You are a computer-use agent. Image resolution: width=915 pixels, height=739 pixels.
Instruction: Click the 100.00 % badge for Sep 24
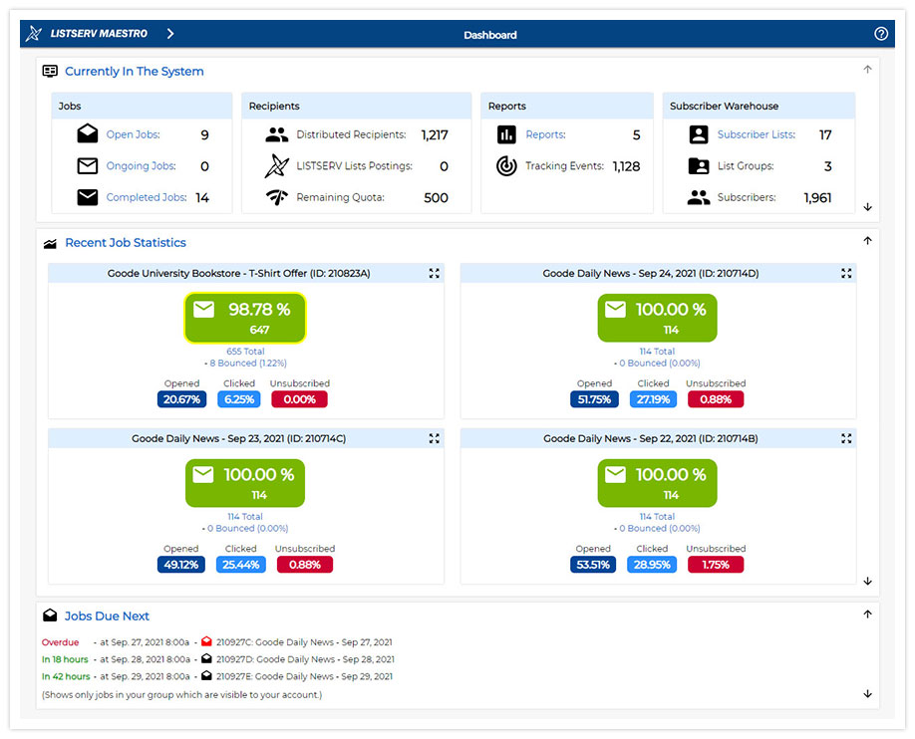coord(657,318)
